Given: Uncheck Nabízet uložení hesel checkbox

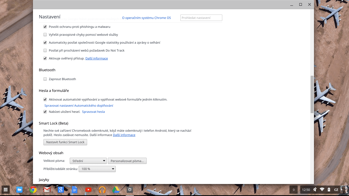Looking at the screenshot, I should (45, 112).
